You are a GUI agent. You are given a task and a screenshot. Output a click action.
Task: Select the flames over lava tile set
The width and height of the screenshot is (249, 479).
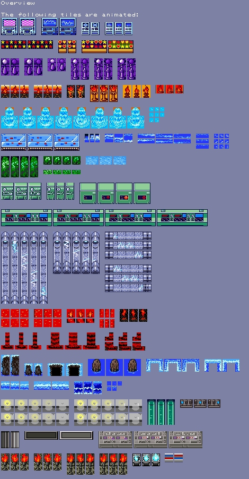[x=81, y=316]
